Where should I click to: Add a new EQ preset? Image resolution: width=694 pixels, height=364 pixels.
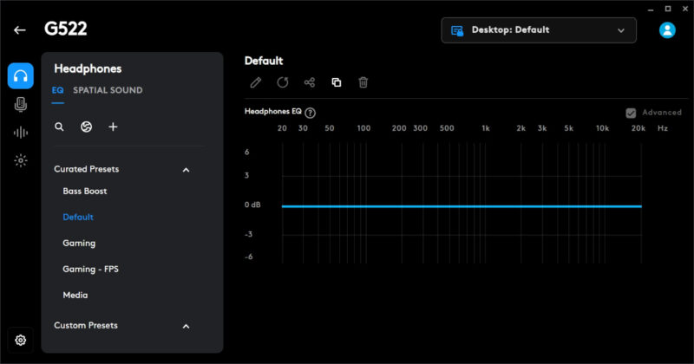114,127
